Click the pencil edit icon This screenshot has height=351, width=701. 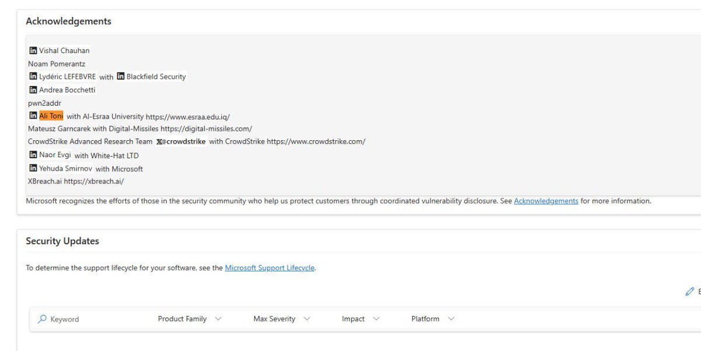[690, 291]
